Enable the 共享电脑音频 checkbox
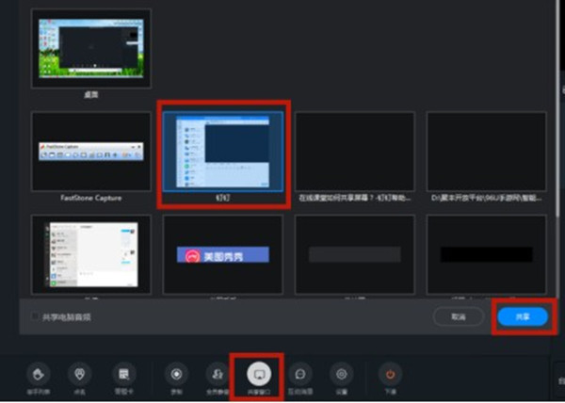Image resolution: width=565 pixels, height=403 pixels. click(x=36, y=317)
